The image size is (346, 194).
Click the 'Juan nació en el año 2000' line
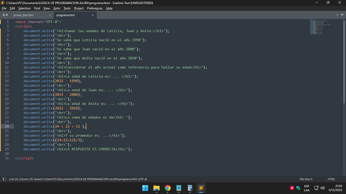(82, 49)
